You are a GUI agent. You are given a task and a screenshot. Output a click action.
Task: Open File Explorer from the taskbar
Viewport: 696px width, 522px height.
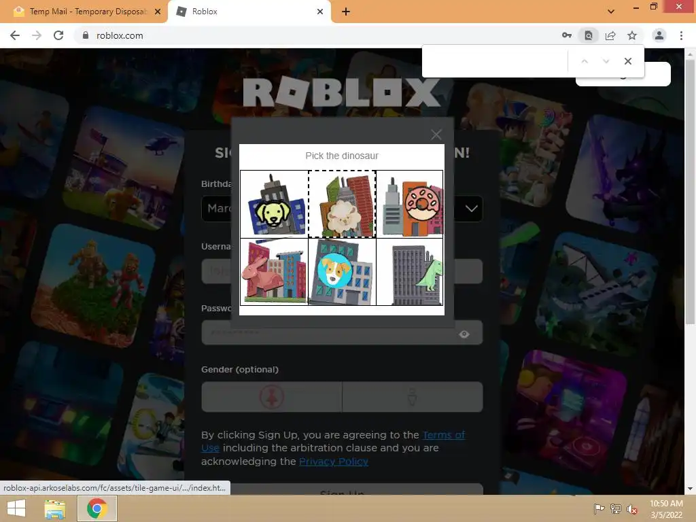(54, 508)
